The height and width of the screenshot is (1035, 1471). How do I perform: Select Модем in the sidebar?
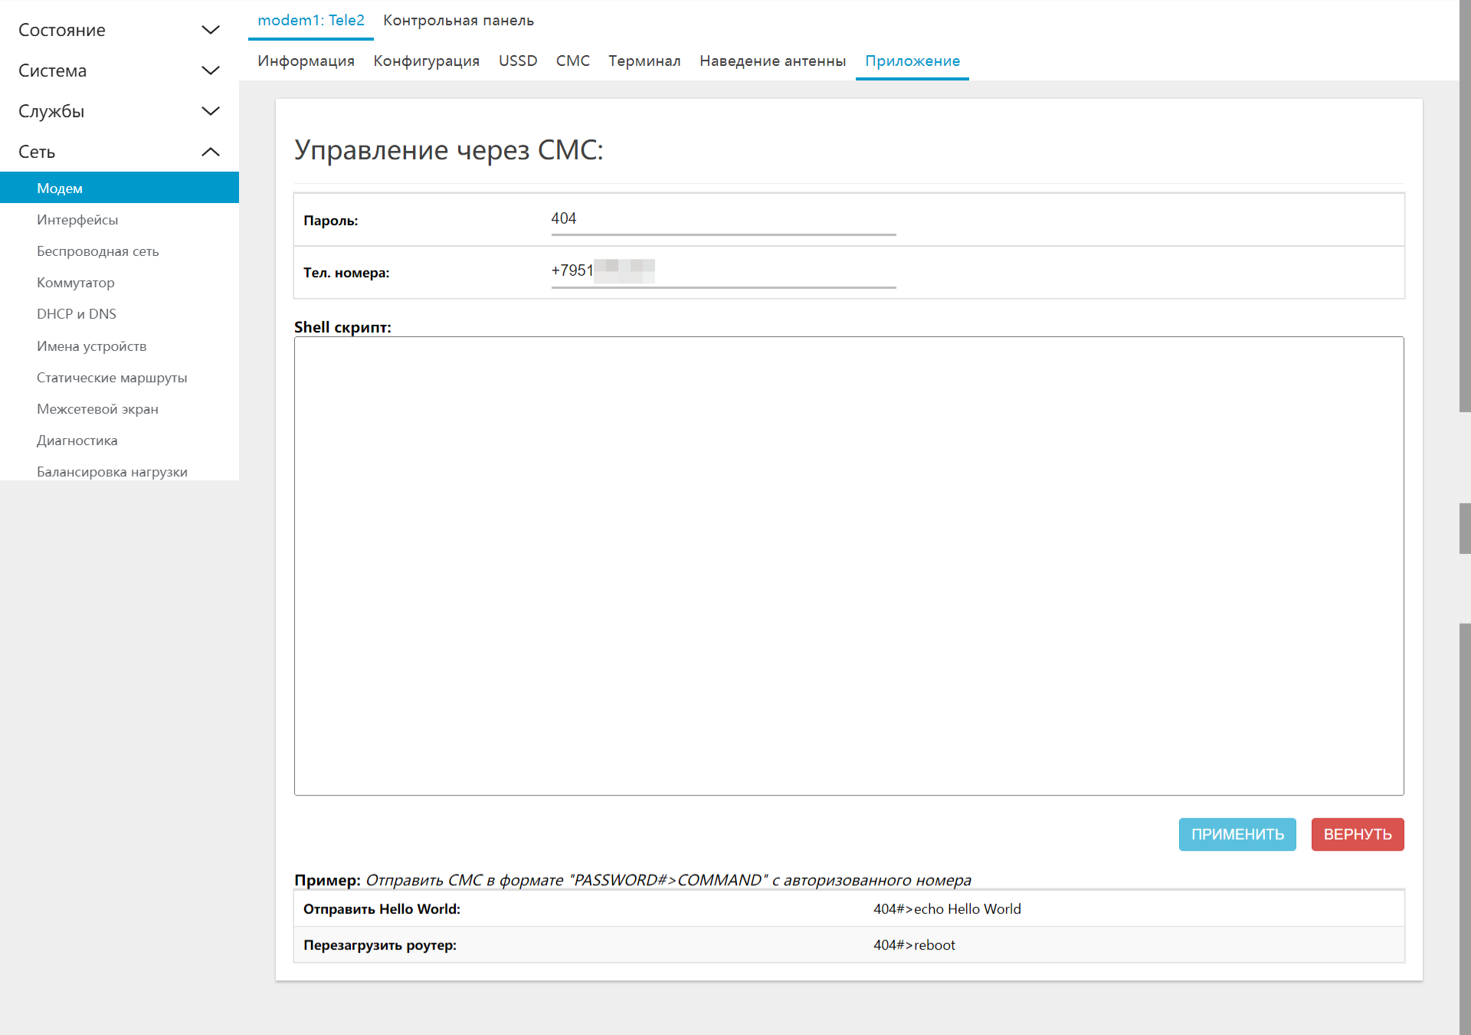(x=120, y=188)
